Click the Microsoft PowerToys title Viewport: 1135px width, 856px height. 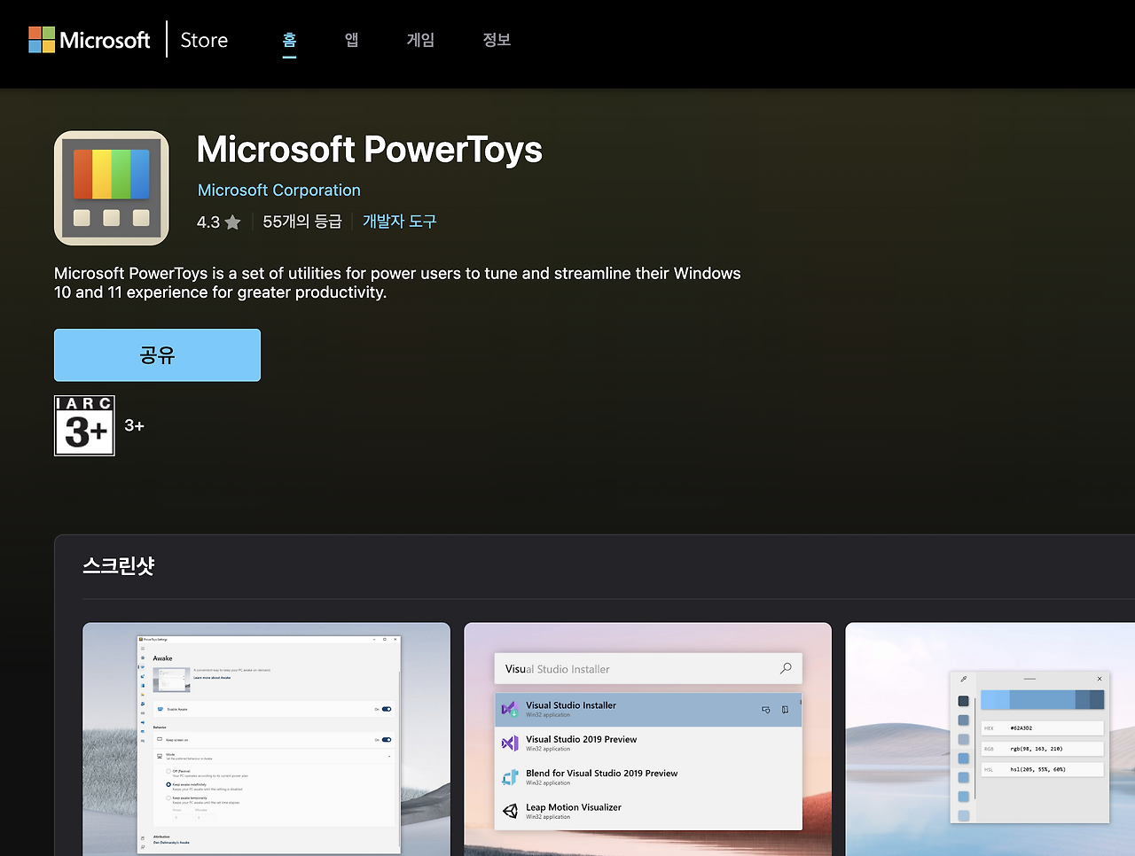[370, 150]
